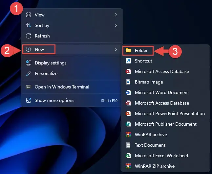Expand the View submenu chevron
212x174 pixels.
(x=116, y=15)
